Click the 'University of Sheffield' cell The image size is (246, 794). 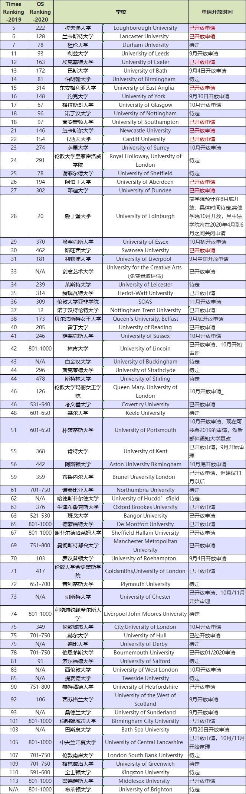coord(145,173)
